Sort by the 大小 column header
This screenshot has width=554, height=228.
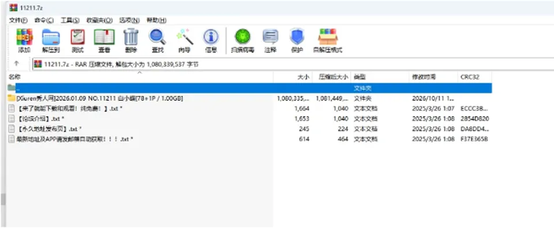point(293,77)
